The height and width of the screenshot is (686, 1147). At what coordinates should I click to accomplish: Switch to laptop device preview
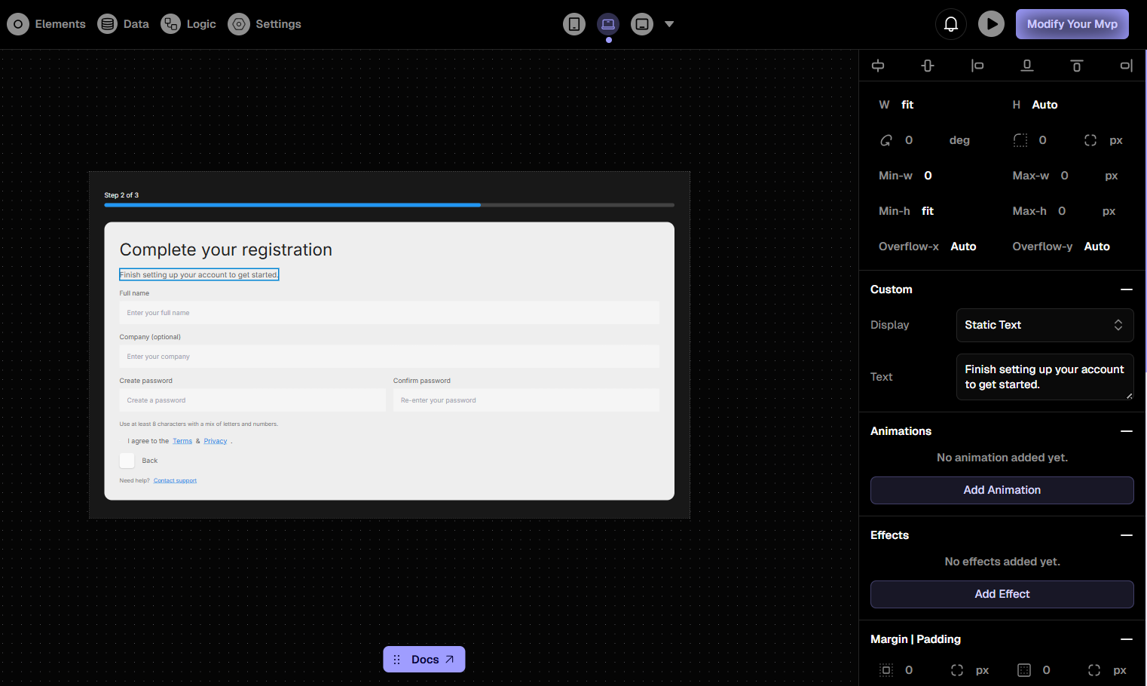[608, 24]
